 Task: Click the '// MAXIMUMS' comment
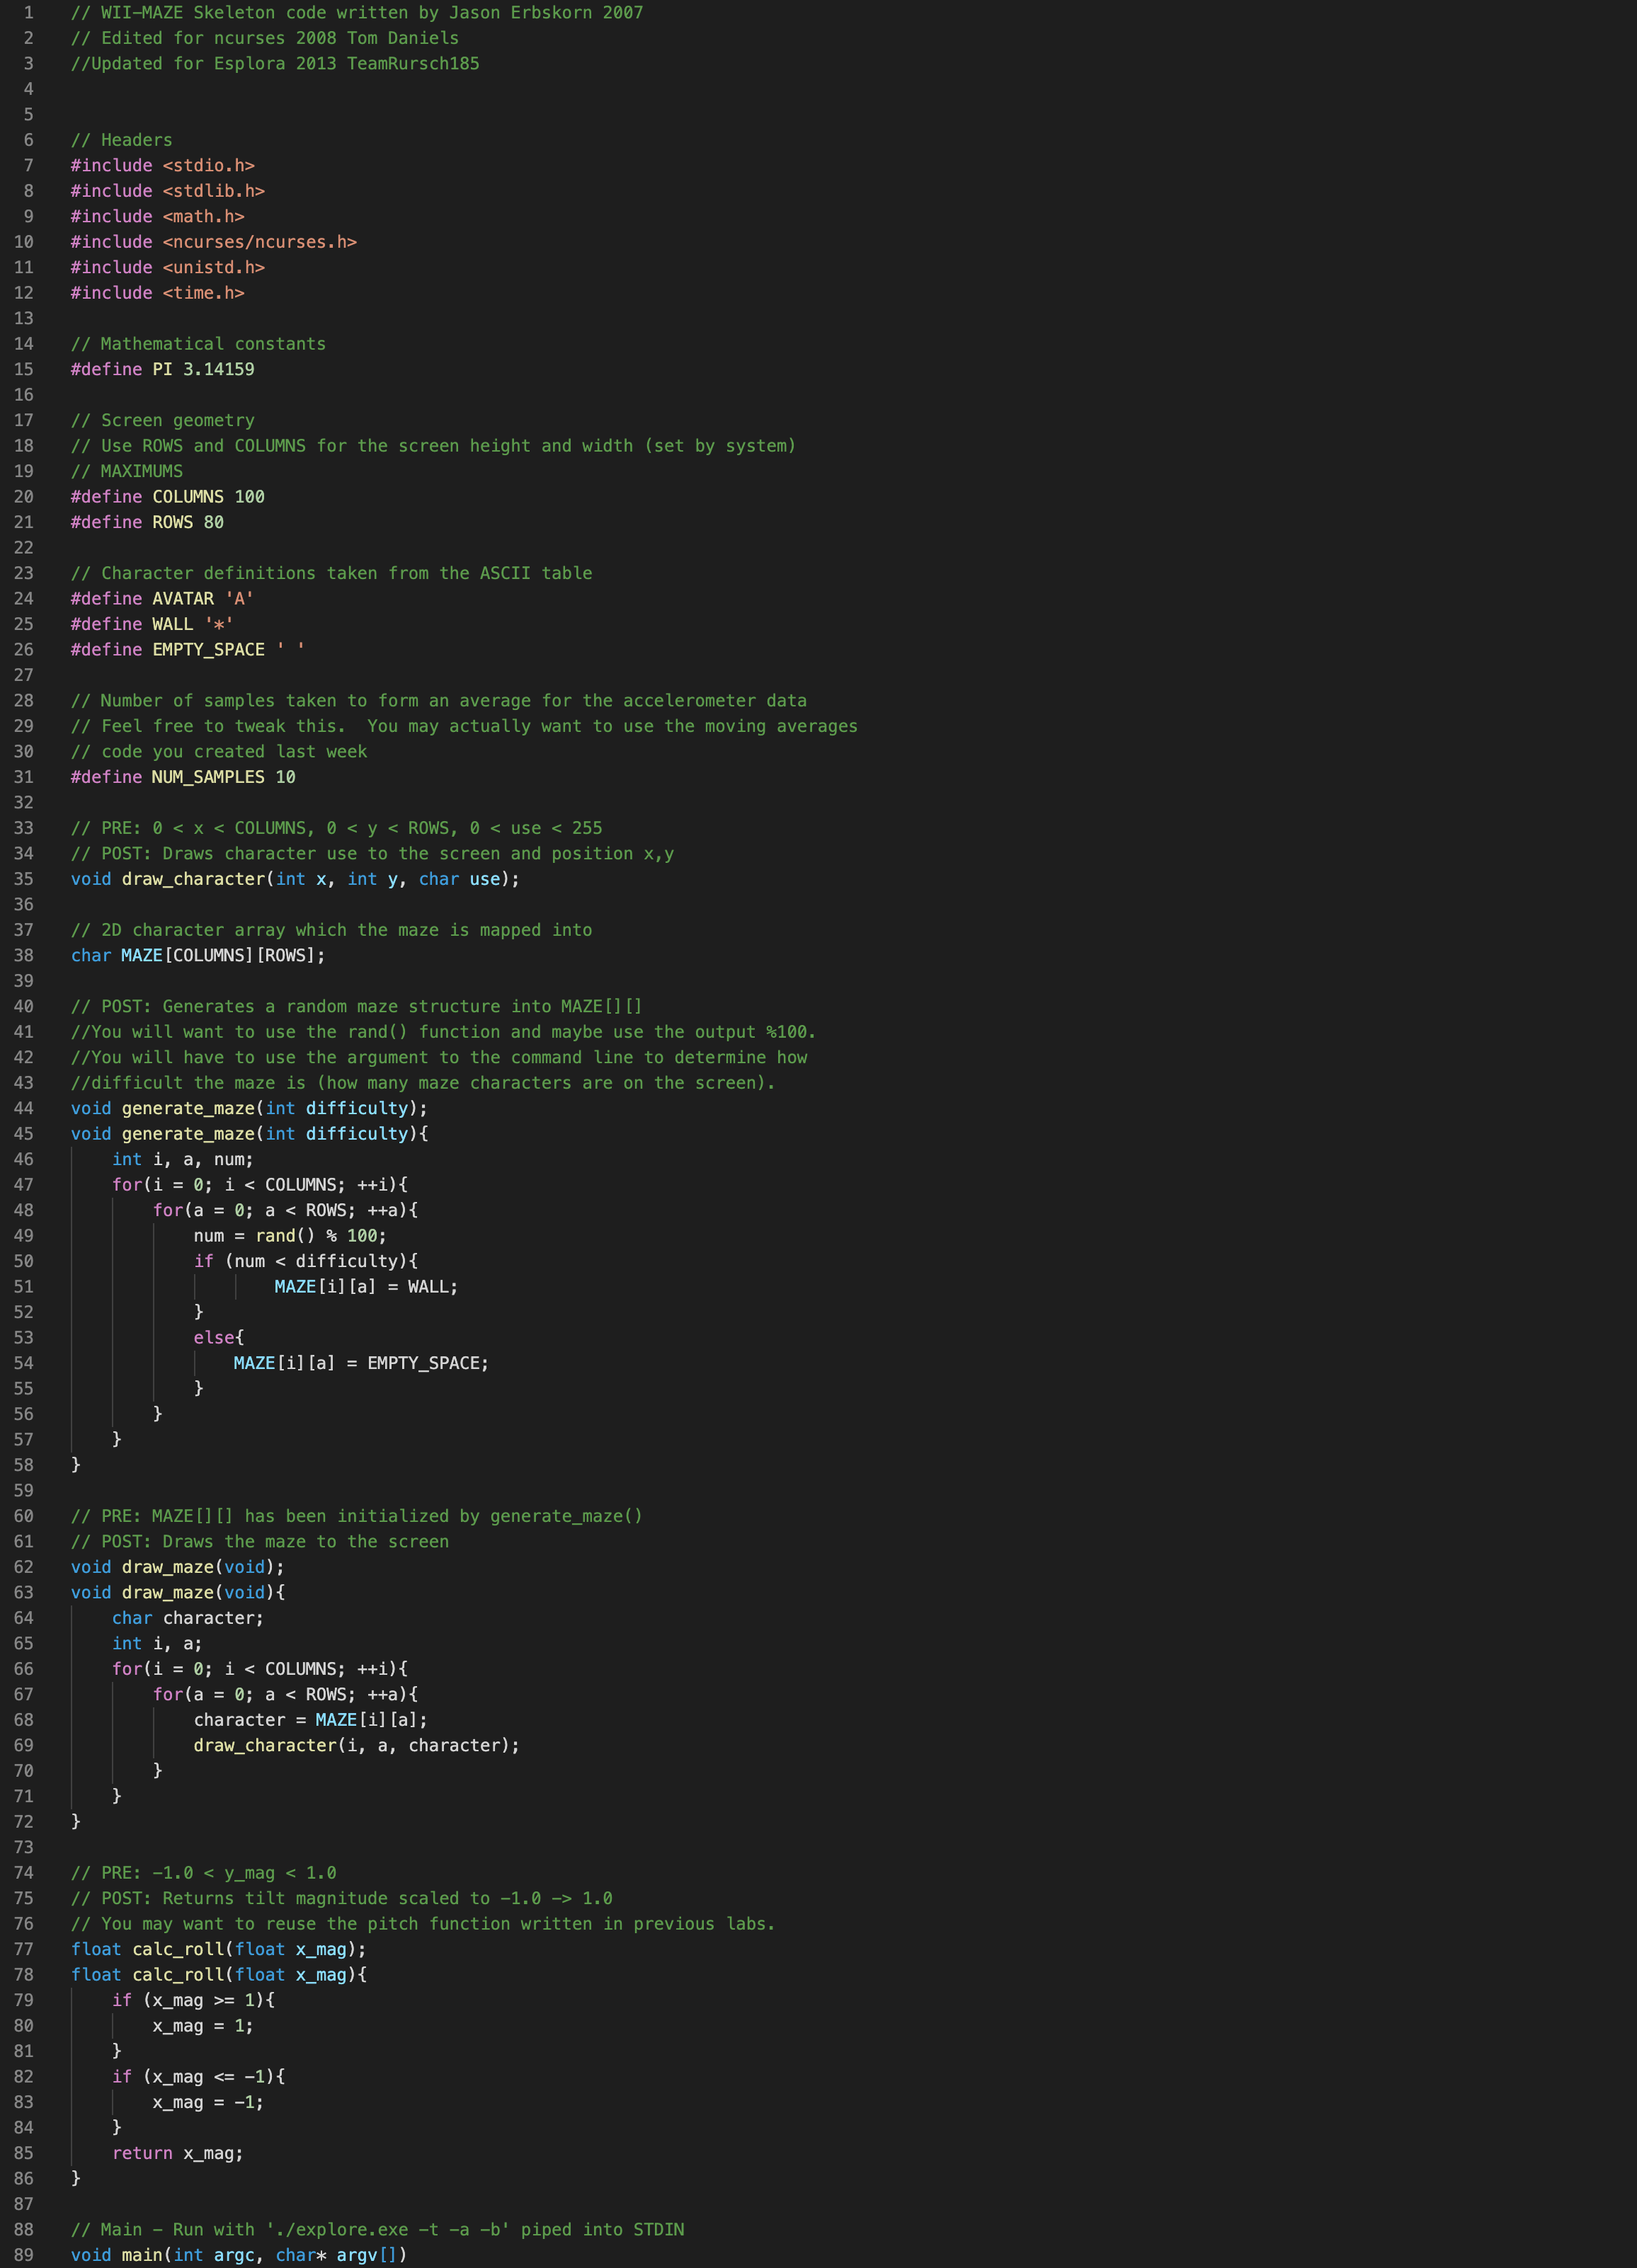(127, 472)
